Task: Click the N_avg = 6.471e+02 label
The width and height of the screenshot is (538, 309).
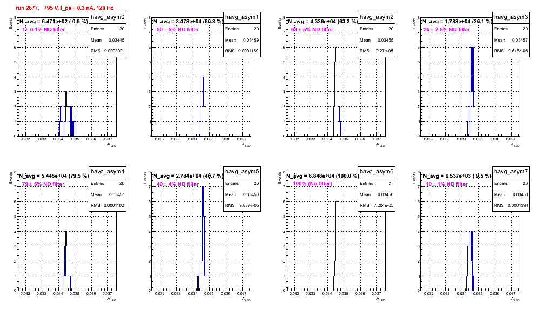Action: tap(53, 21)
